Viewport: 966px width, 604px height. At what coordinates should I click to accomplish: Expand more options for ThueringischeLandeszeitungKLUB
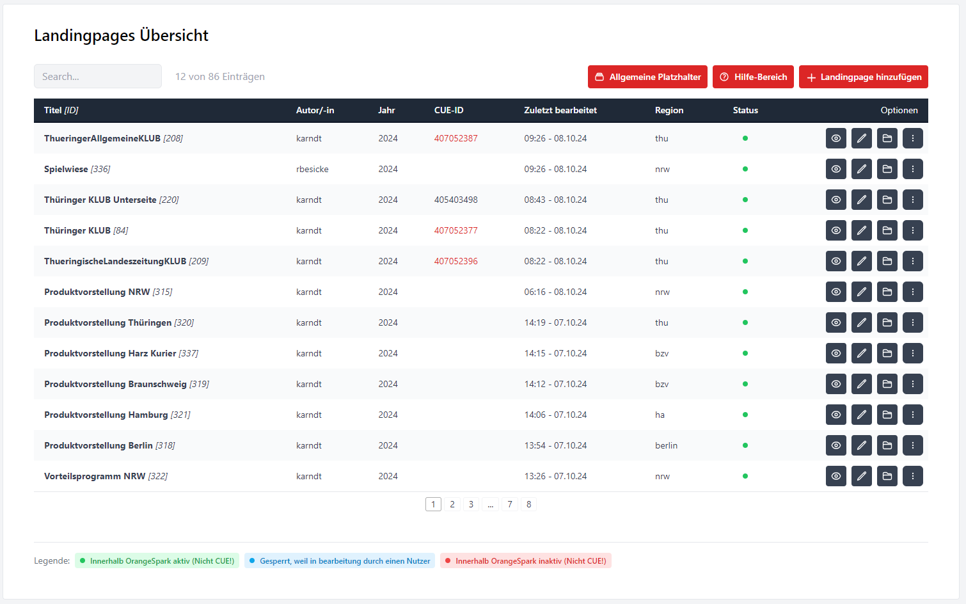(x=912, y=261)
